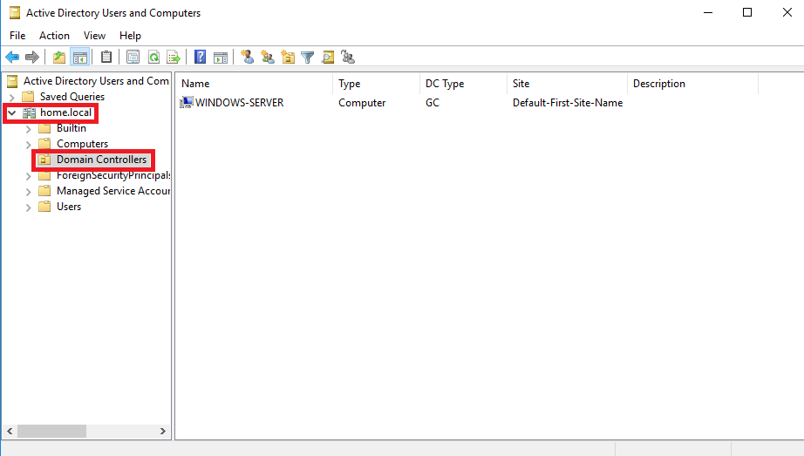This screenshot has height=456, width=804.
Task: Open Filter Options funnel icon
Action: click(308, 57)
